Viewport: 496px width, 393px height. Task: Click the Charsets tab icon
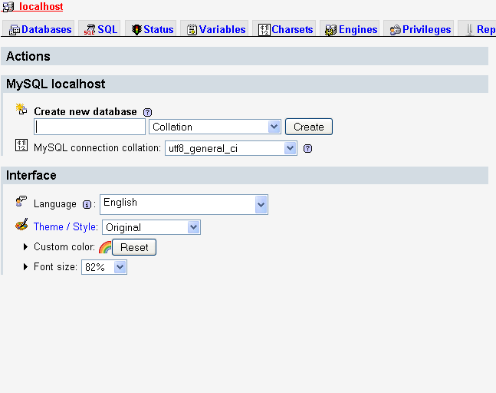pos(264,30)
